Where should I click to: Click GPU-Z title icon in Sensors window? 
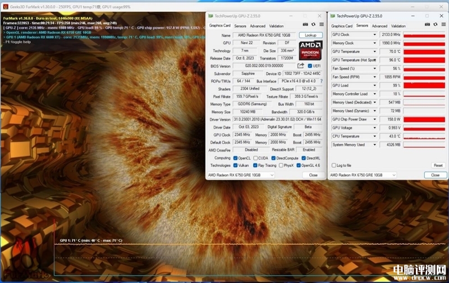click(x=333, y=16)
